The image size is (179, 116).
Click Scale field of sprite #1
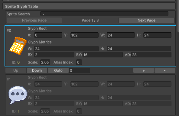tap(45, 111)
